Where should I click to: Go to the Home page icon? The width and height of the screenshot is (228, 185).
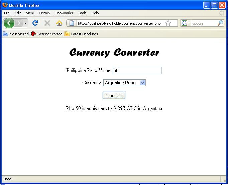point(59,23)
